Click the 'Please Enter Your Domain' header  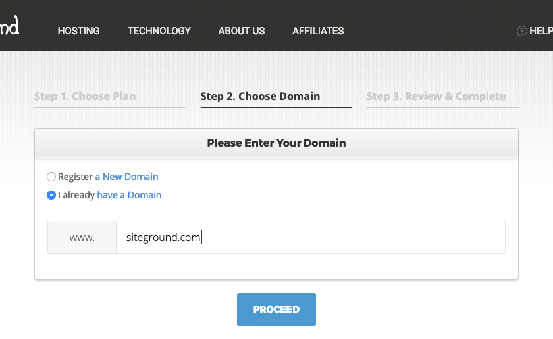click(276, 143)
